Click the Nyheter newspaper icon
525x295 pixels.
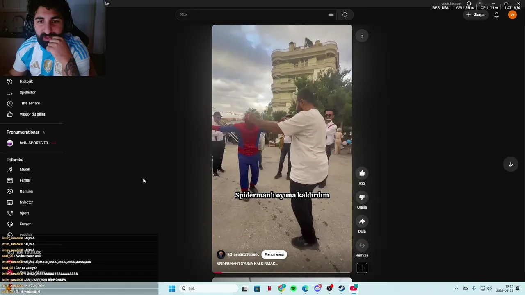(10, 202)
